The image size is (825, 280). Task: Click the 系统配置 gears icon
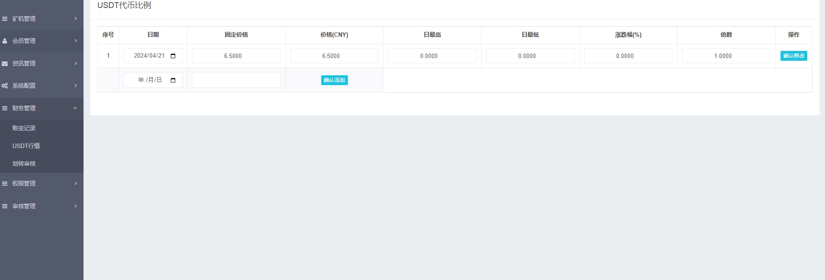[x=4, y=86]
